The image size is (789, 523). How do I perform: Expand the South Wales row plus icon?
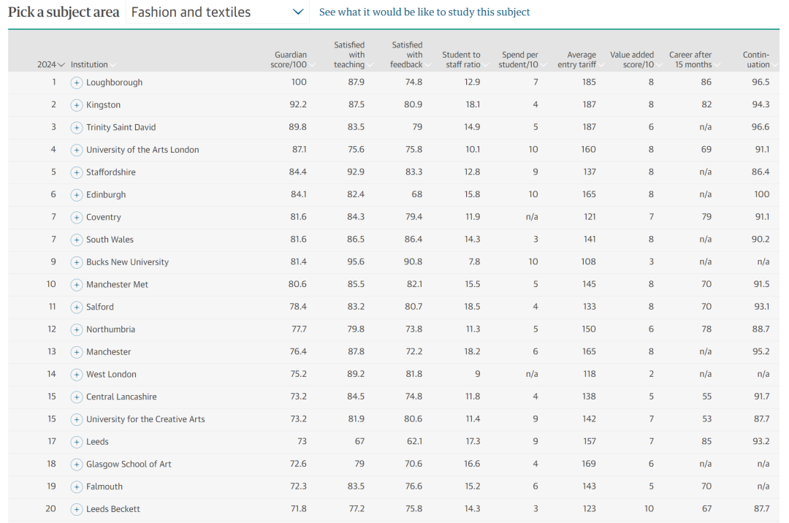pos(77,240)
